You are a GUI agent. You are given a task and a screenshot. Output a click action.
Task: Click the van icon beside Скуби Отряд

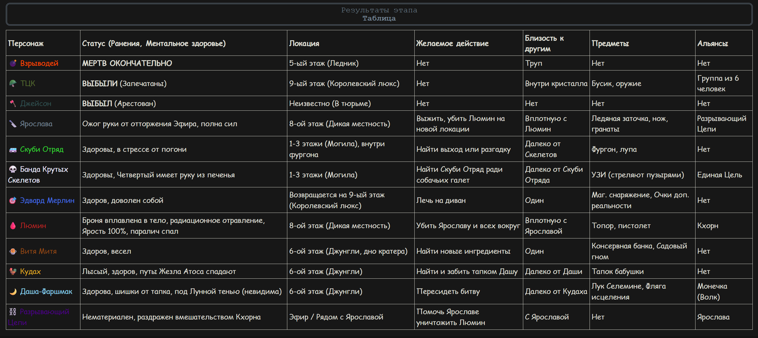click(13, 149)
